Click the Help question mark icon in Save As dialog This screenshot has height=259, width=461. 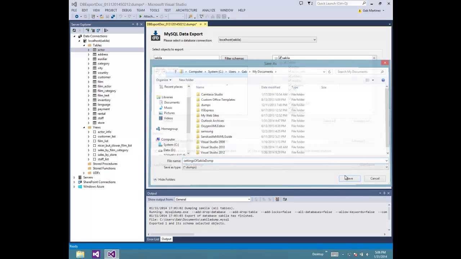tap(383, 80)
